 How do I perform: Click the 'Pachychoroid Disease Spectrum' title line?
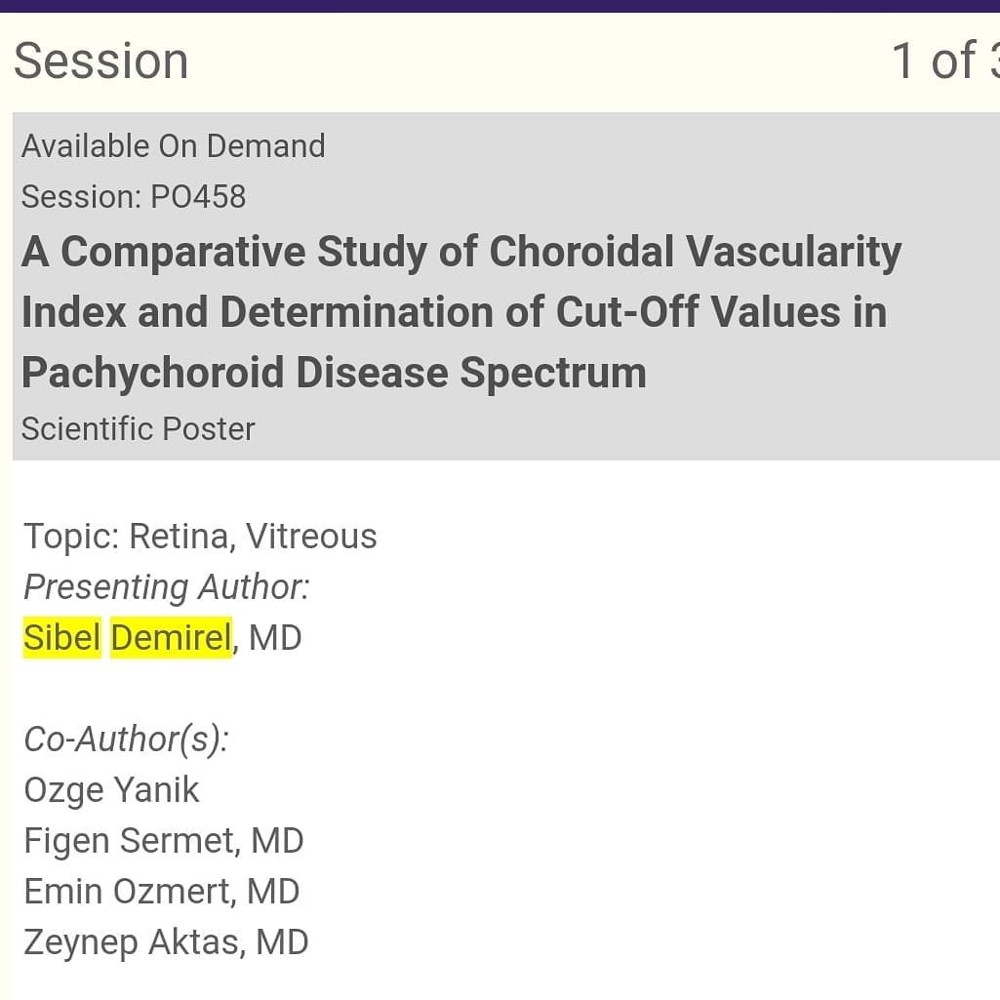335,373
